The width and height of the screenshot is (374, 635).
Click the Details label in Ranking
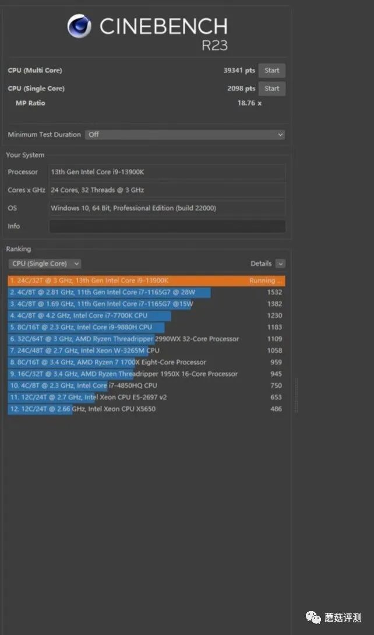(x=261, y=264)
